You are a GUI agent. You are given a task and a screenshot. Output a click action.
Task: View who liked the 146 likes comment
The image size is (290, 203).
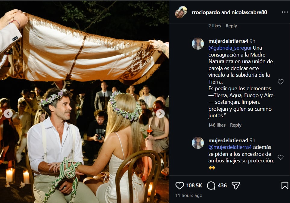point(217,125)
